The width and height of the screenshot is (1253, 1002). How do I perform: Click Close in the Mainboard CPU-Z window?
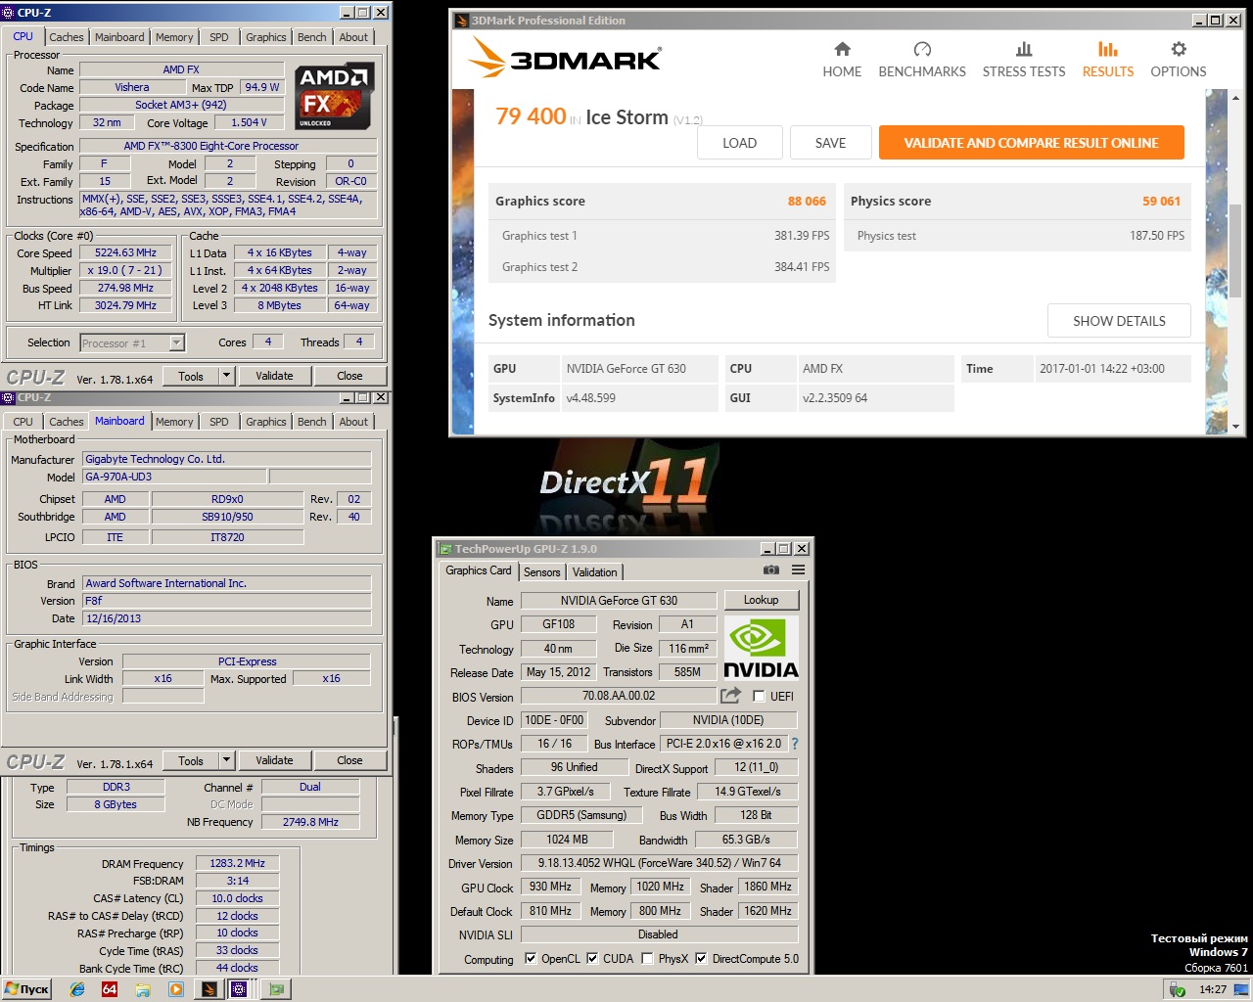(349, 760)
